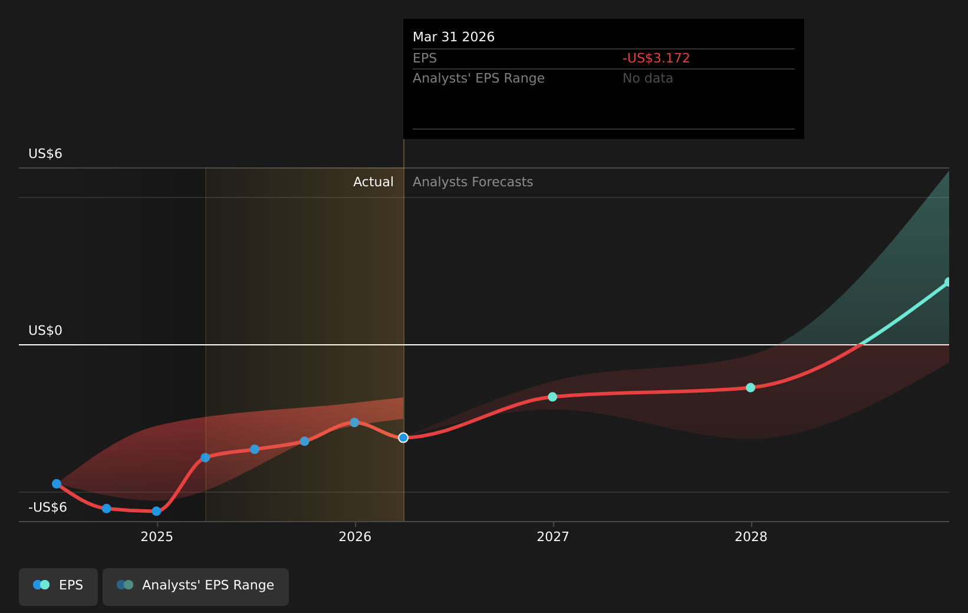Click the 2028 x-axis label
968x613 pixels.
(x=751, y=536)
